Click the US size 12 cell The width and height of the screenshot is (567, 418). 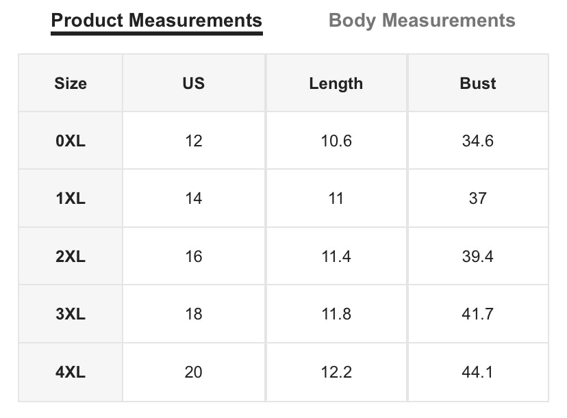194,140
